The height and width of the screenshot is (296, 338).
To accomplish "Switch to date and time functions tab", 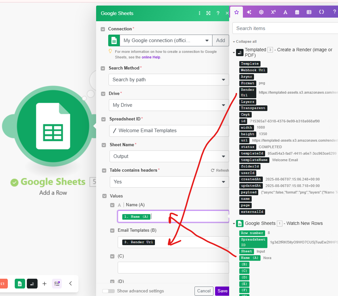I will click(x=297, y=12).
